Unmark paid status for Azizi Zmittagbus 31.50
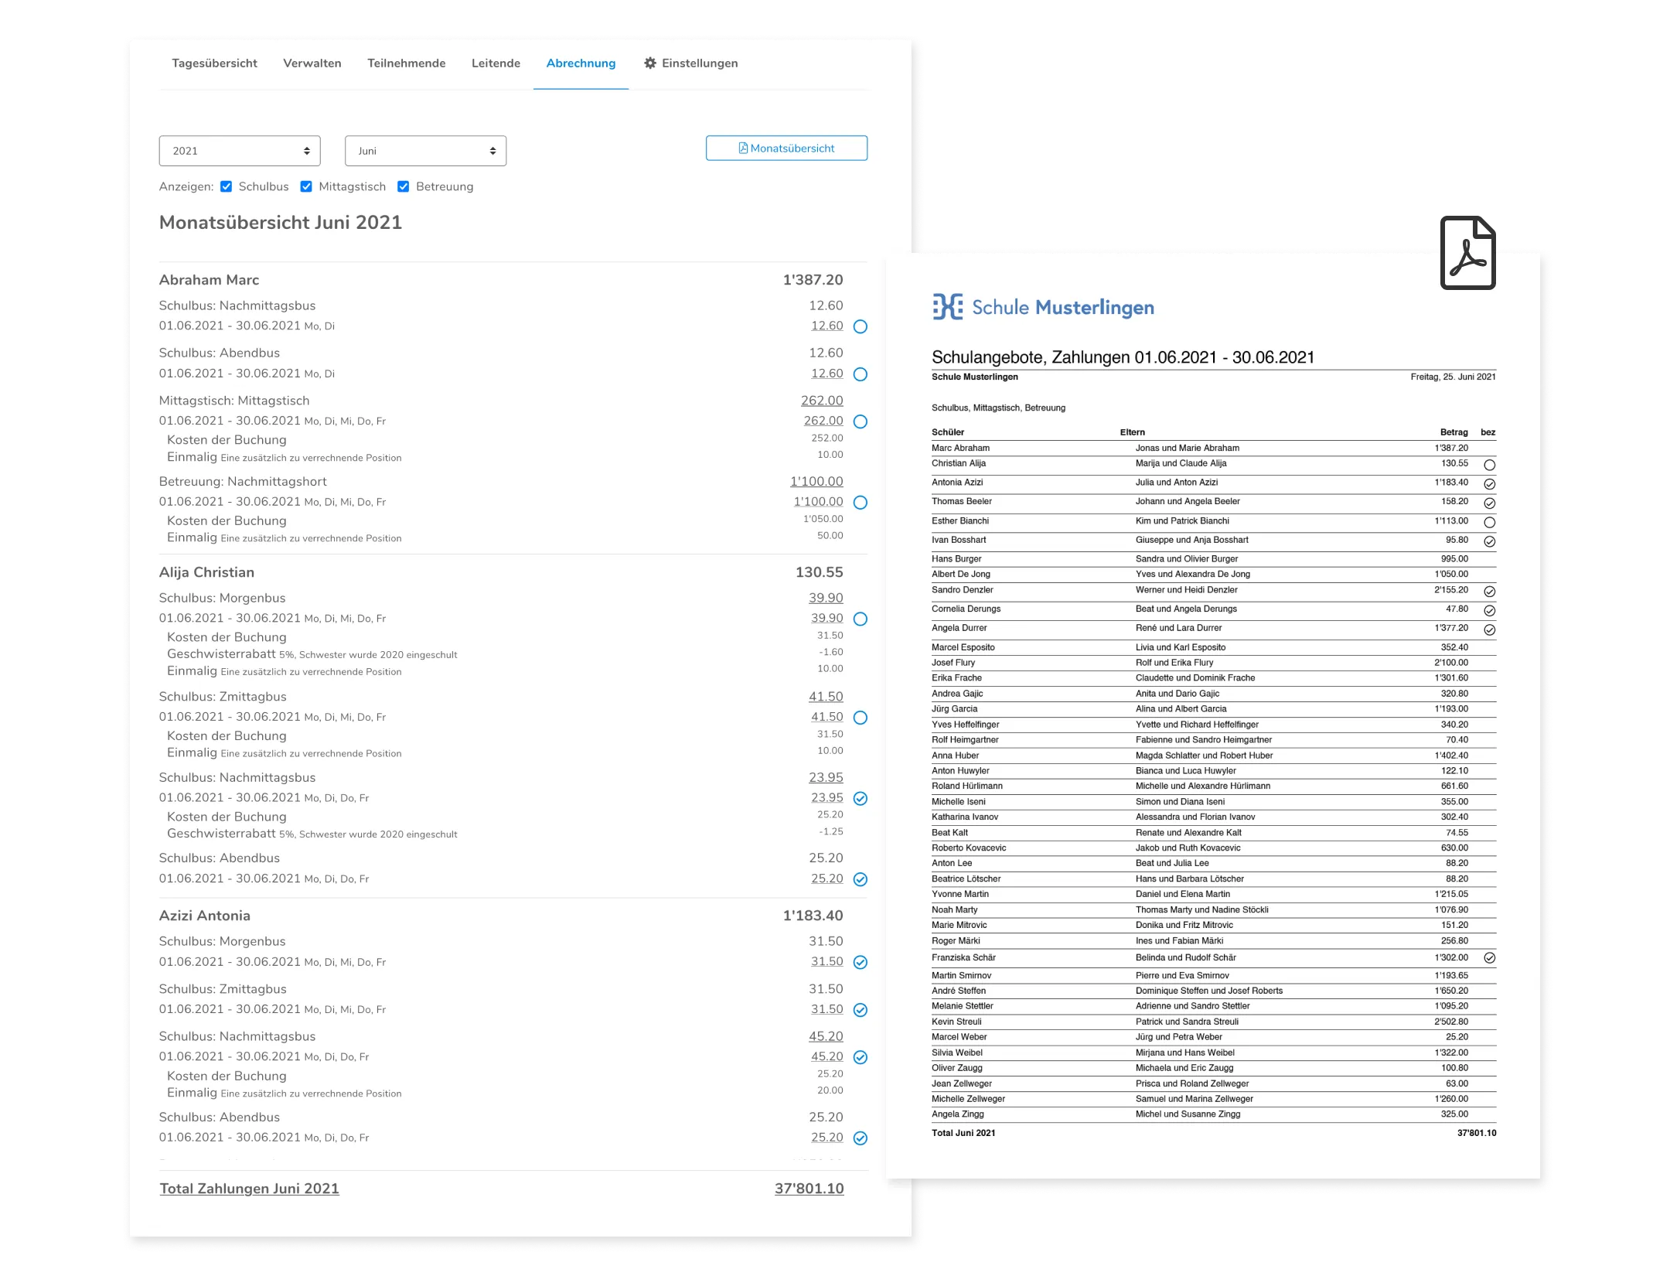 pos(860,1010)
